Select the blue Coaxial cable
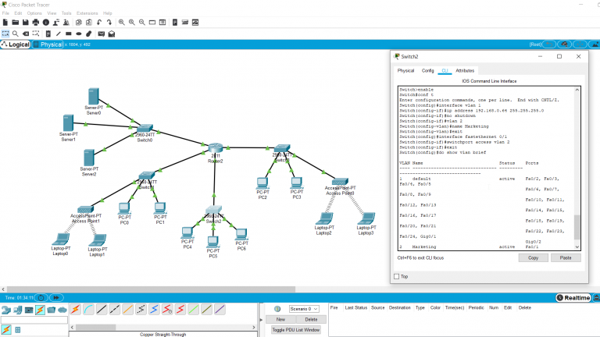Viewport: 600px width, 337px height. point(154,309)
